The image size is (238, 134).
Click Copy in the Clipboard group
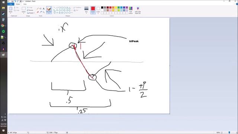click(16, 10)
